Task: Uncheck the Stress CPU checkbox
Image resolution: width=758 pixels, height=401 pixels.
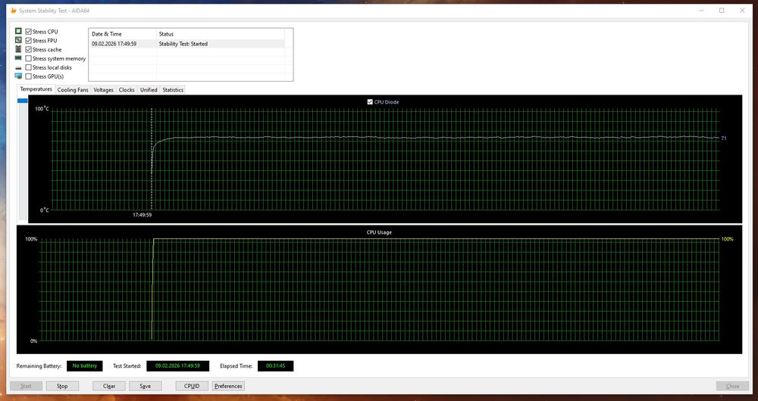Action: 29,32
